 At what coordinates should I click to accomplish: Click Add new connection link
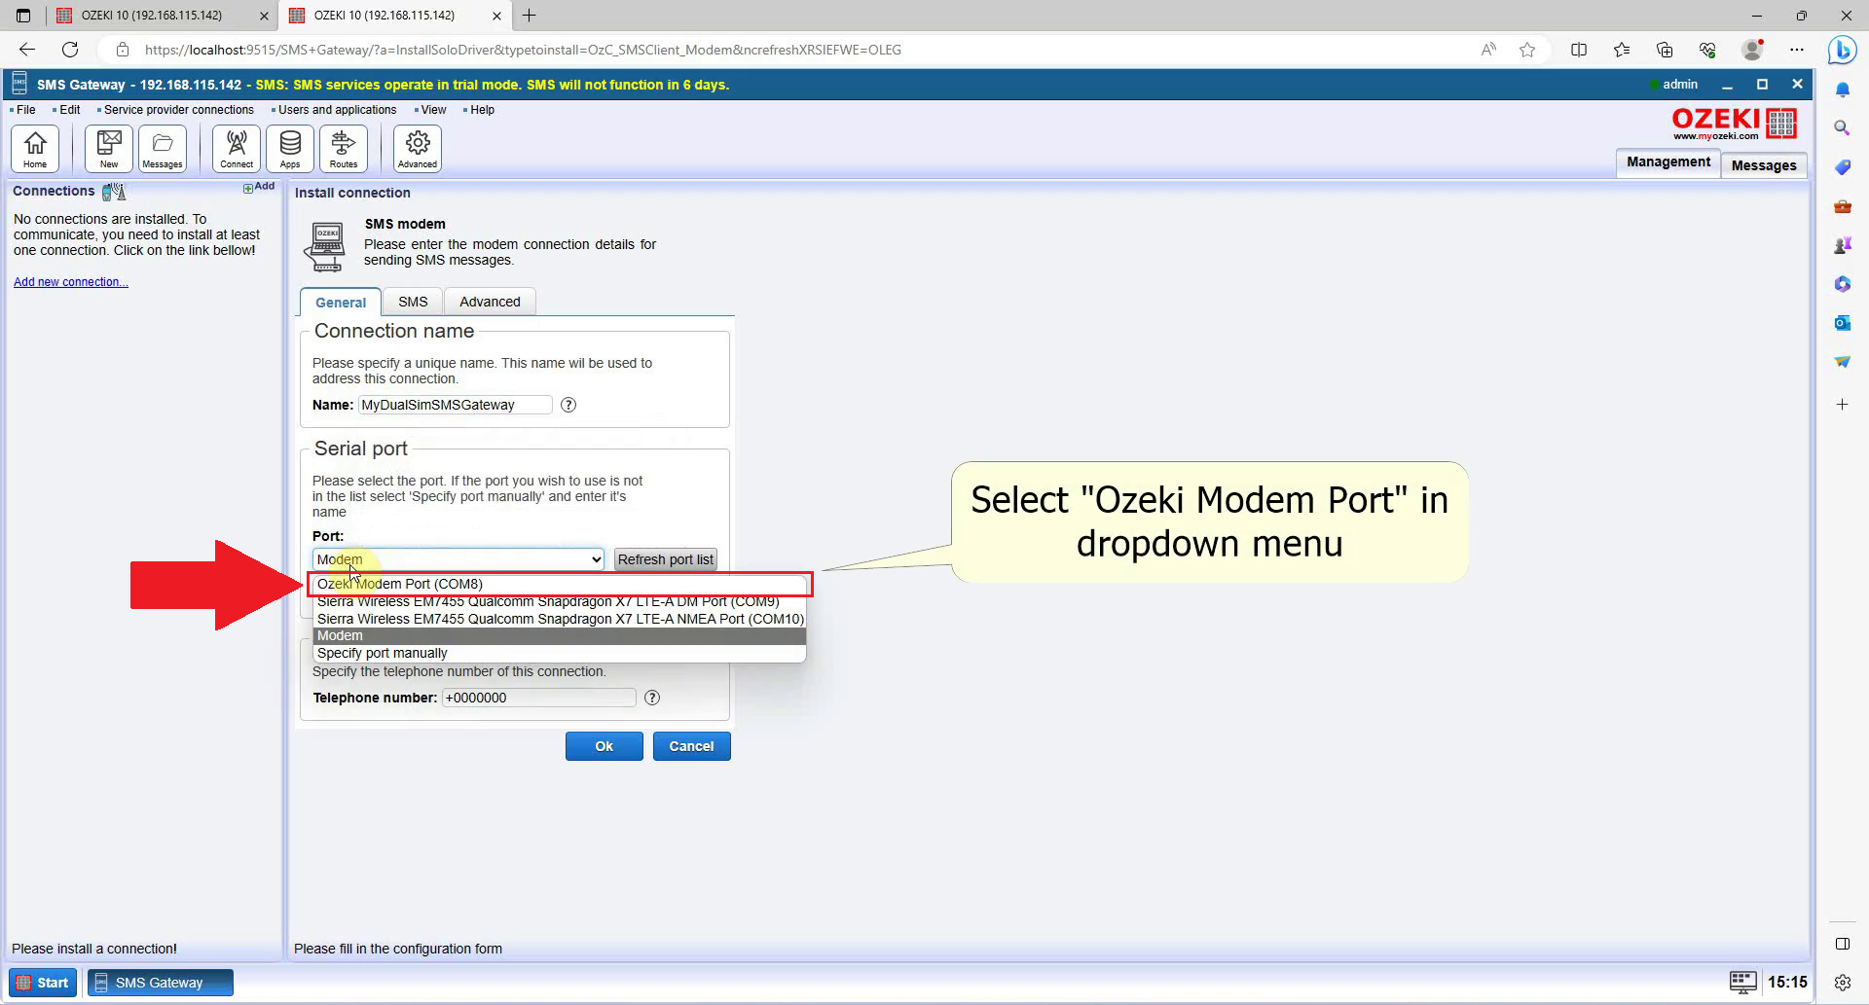point(71,282)
